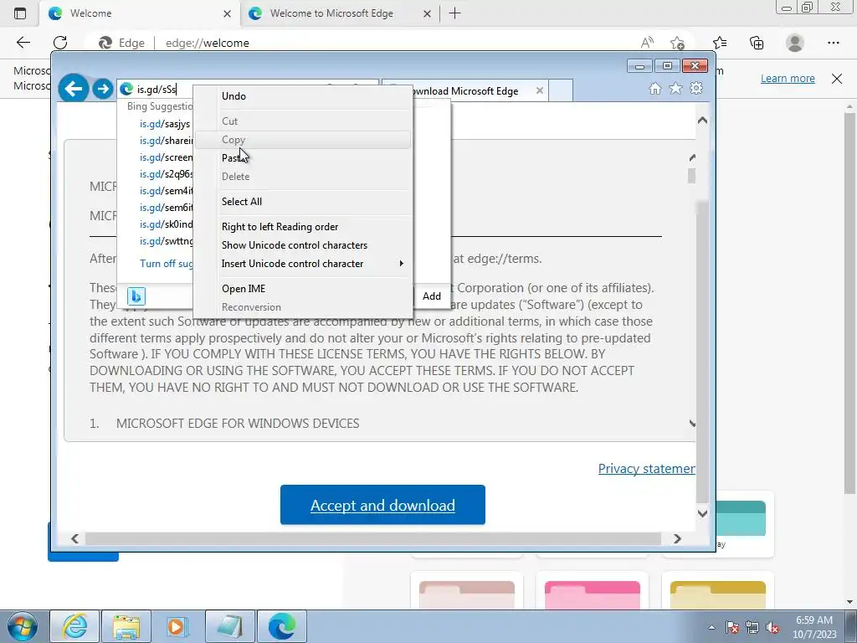Click Internet Explorer back arrow button
This screenshot has height=643, width=857.
[74, 88]
